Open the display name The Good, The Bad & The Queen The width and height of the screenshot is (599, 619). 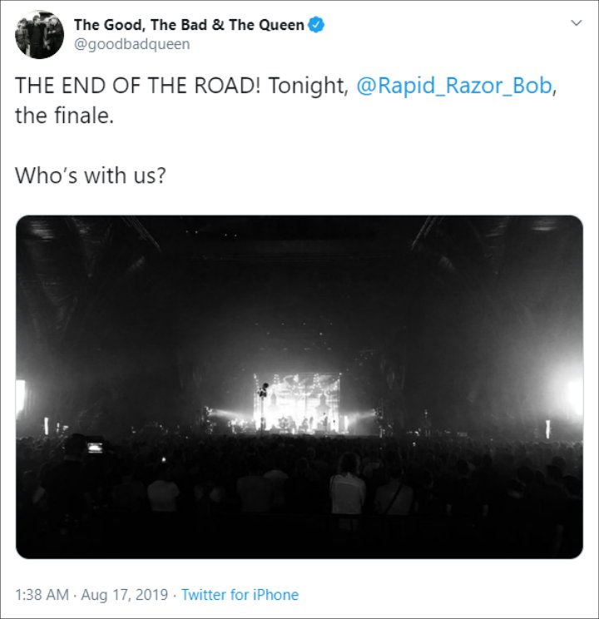[x=189, y=25]
